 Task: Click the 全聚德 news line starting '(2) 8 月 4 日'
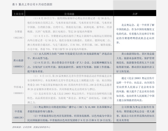click(73, 36)
